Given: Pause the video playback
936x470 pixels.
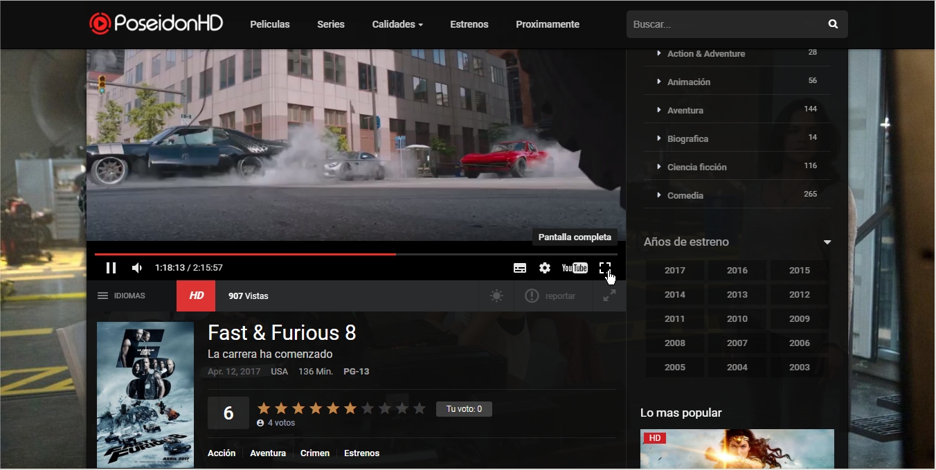Looking at the screenshot, I should point(111,268).
